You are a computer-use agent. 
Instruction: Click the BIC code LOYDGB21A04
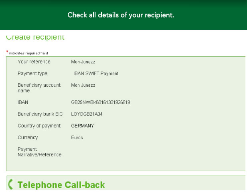(87, 114)
